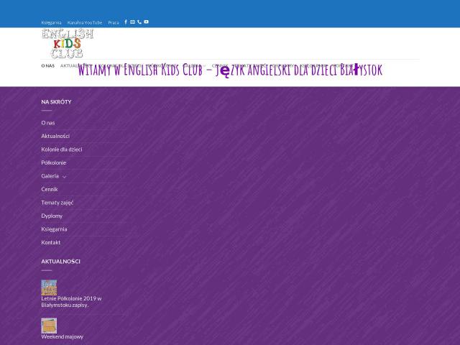Screen dimensions: 460x345
Task: Open Kontakt in the sidebar
Action: (x=51, y=242)
